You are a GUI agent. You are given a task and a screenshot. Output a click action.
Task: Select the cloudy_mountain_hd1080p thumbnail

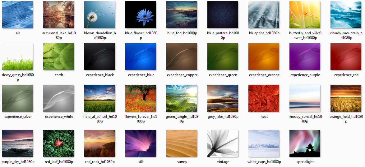(346, 15)
